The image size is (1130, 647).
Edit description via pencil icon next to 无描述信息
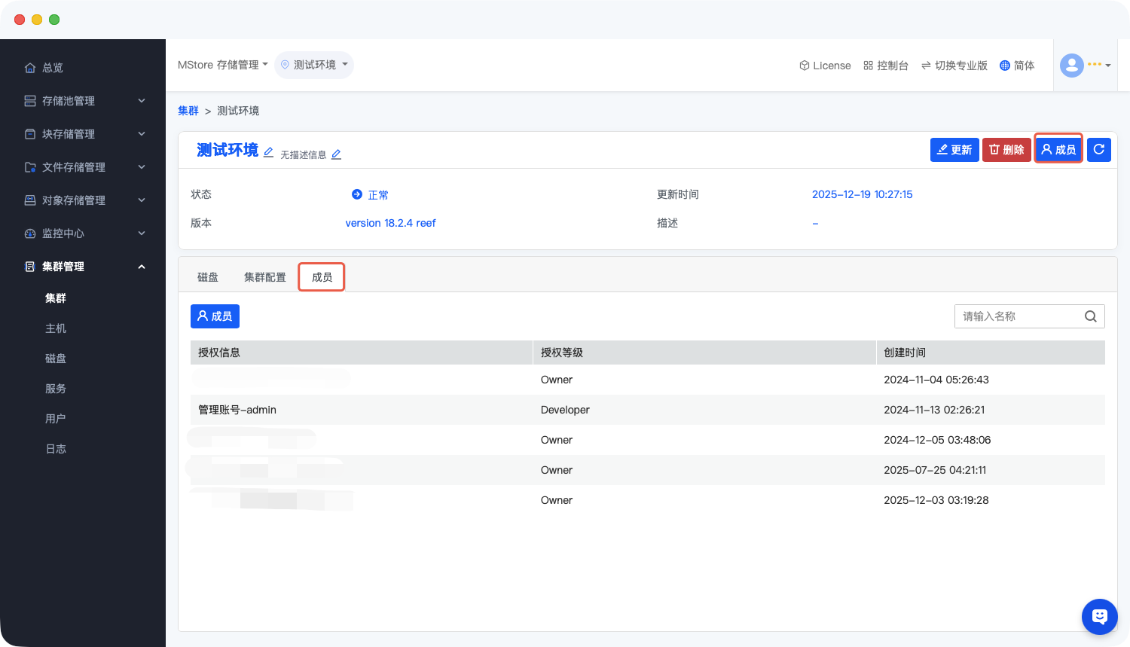click(x=336, y=154)
